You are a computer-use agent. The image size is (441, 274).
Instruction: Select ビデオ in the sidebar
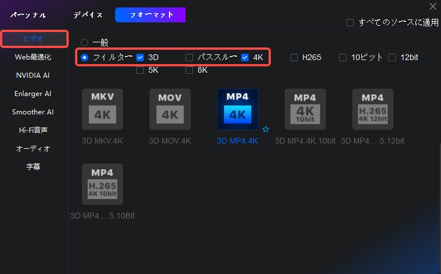[34, 39]
